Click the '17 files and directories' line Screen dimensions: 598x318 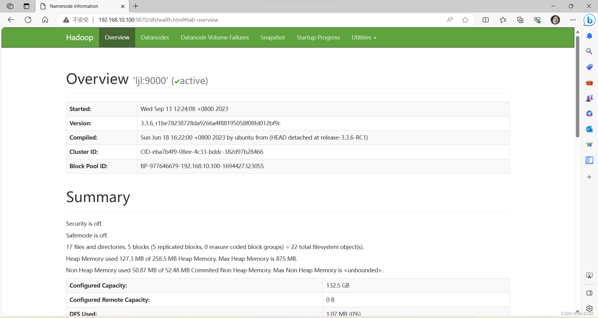coord(215,247)
